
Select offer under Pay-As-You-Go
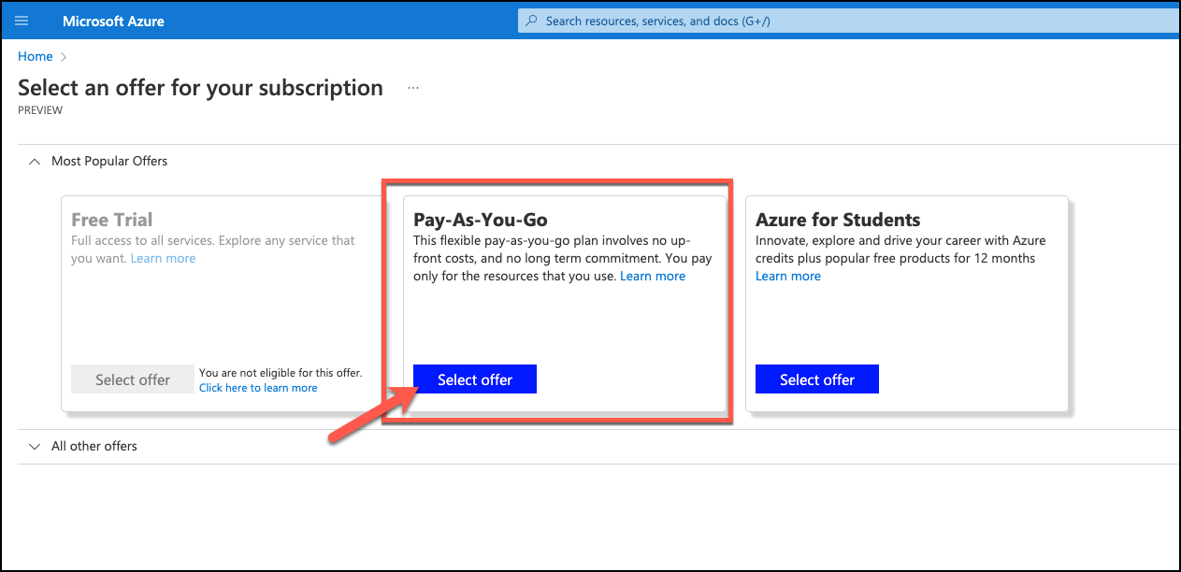(x=475, y=379)
